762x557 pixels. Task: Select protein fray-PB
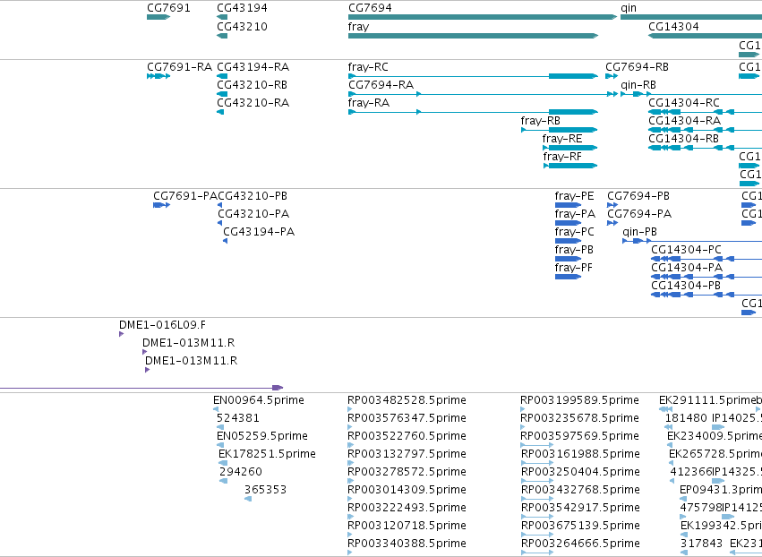574,250
